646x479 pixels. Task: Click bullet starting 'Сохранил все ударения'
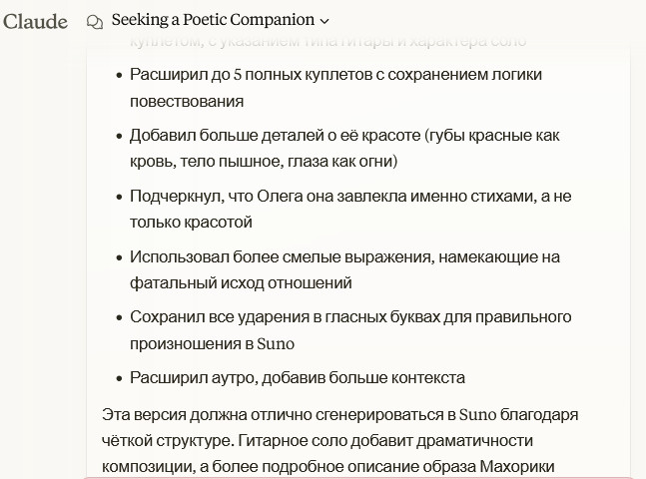tap(349, 317)
